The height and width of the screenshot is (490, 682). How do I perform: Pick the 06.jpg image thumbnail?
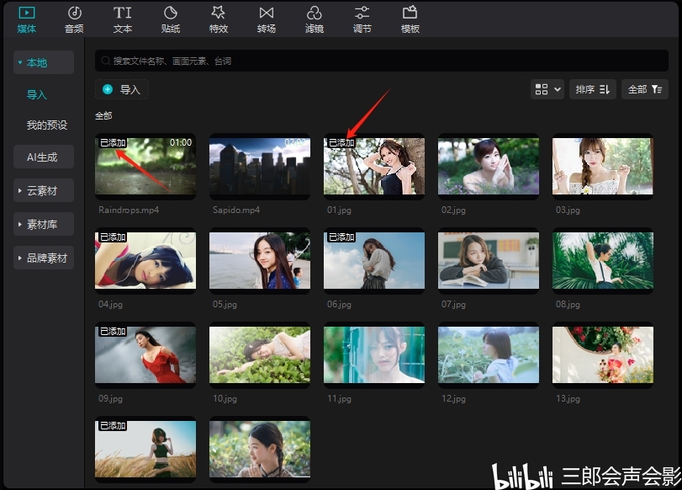coord(374,260)
